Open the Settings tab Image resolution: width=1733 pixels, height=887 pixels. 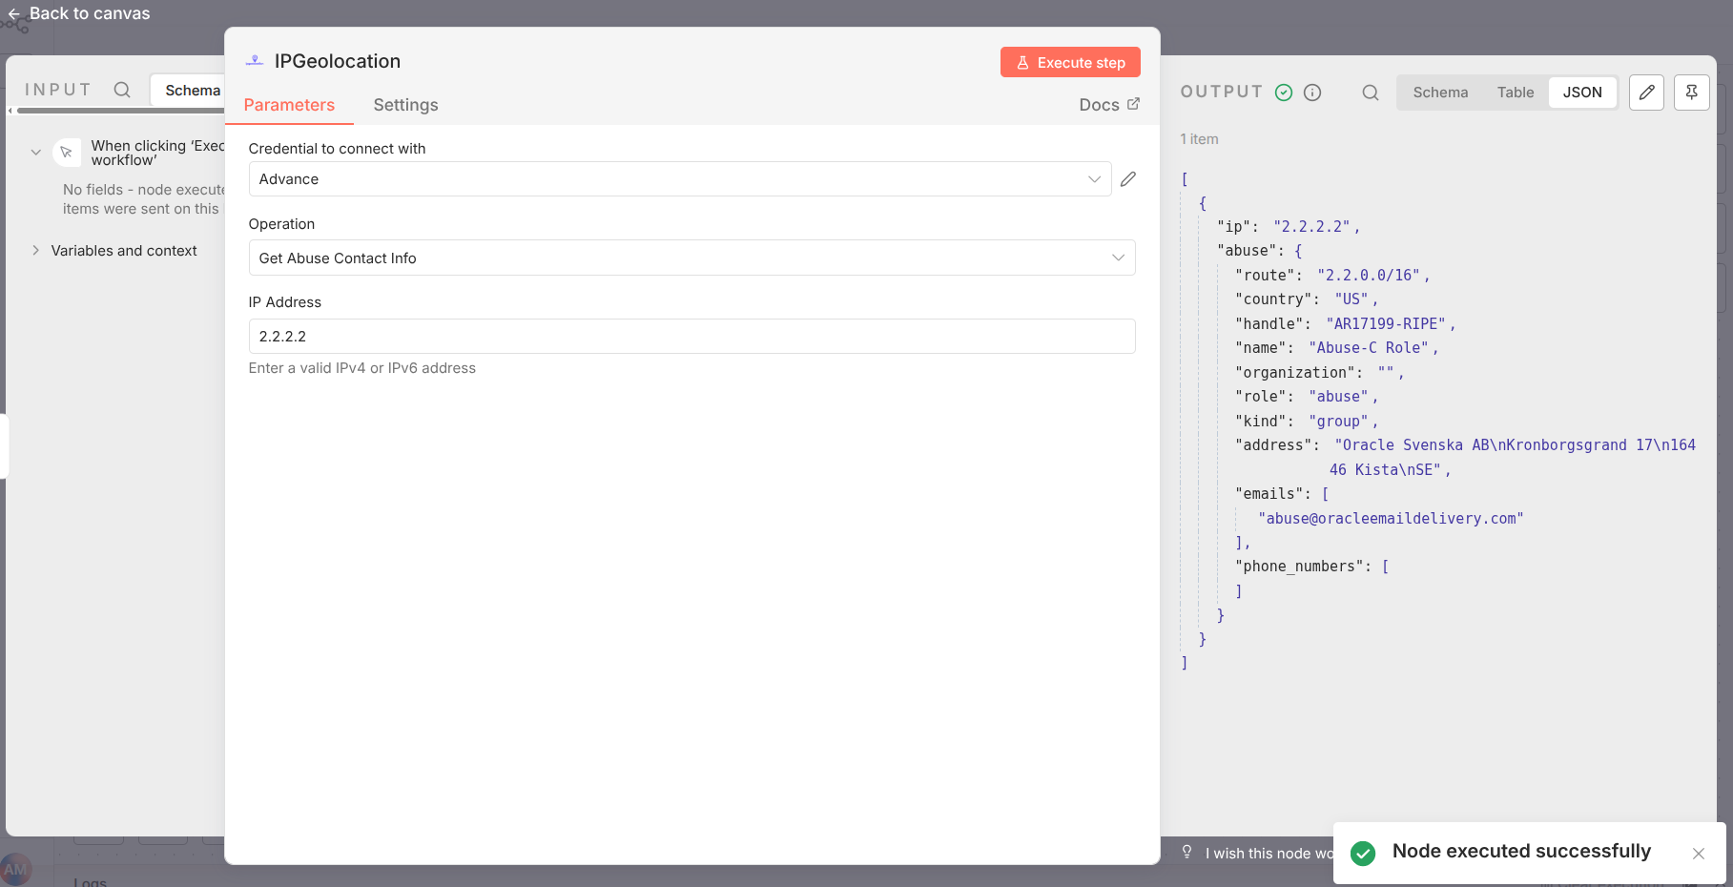405,105
